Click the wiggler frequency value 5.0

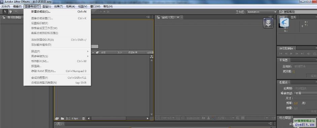pos(296,103)
